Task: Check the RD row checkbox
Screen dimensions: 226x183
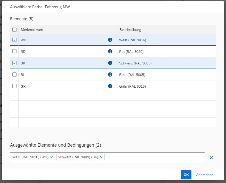Action: [x=14, y=52]
